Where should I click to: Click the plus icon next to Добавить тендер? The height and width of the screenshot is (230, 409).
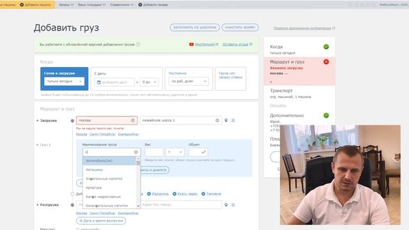[140, 4]
